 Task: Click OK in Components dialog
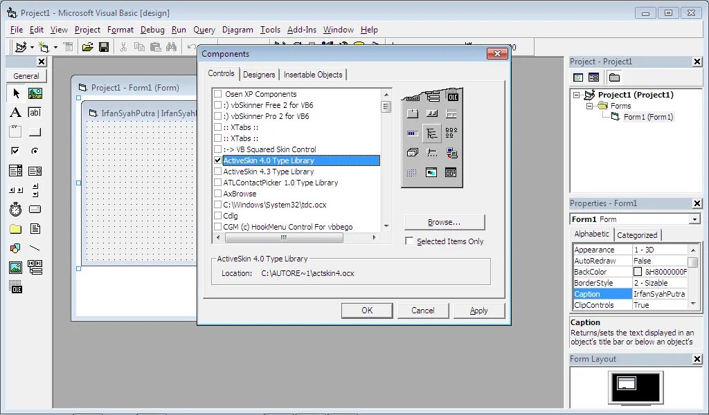click(367, 311)
